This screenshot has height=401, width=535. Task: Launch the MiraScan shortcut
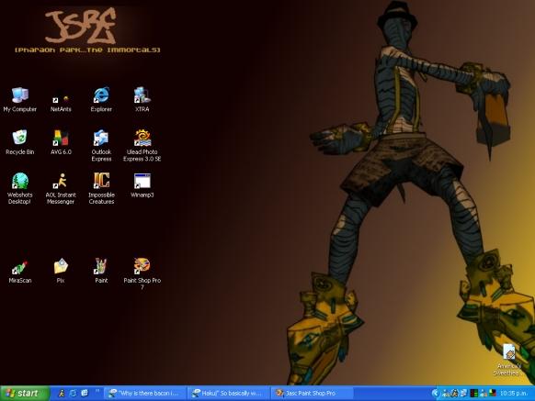(x=20, y=272)
